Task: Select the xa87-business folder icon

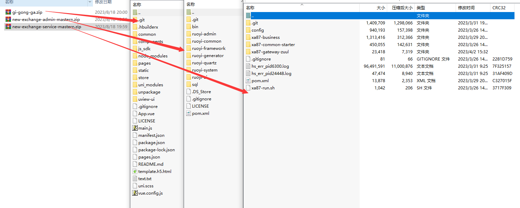Action: click(x=248, y=37)
